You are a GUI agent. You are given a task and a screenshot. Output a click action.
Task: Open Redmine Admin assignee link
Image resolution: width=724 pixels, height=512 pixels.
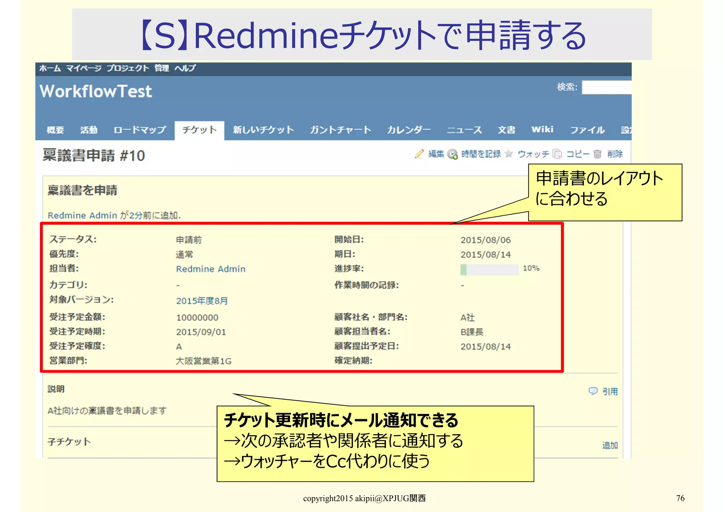point(211,269)
